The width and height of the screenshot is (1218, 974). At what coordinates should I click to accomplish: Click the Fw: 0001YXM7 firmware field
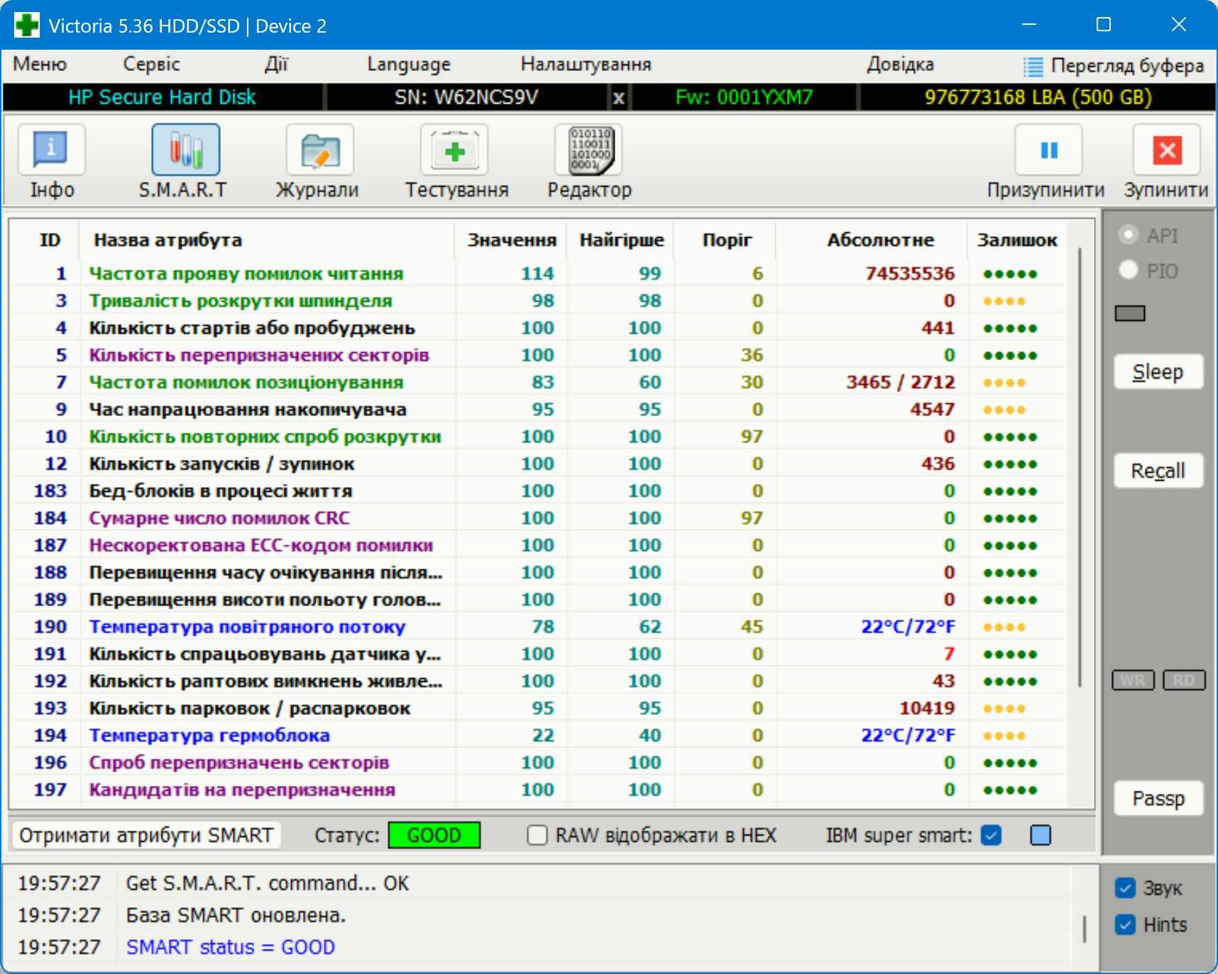click(x=744, y=97)
